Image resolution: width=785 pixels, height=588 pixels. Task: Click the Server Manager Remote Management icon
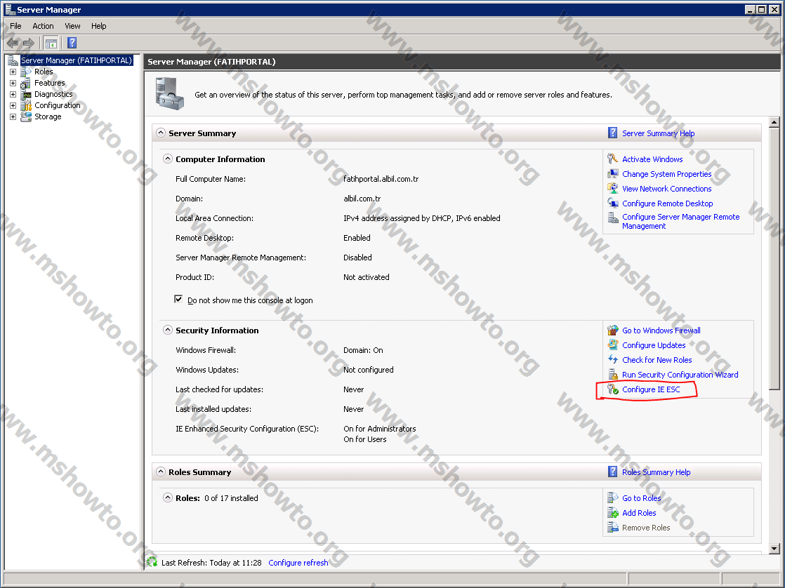(x=613, y=218)
